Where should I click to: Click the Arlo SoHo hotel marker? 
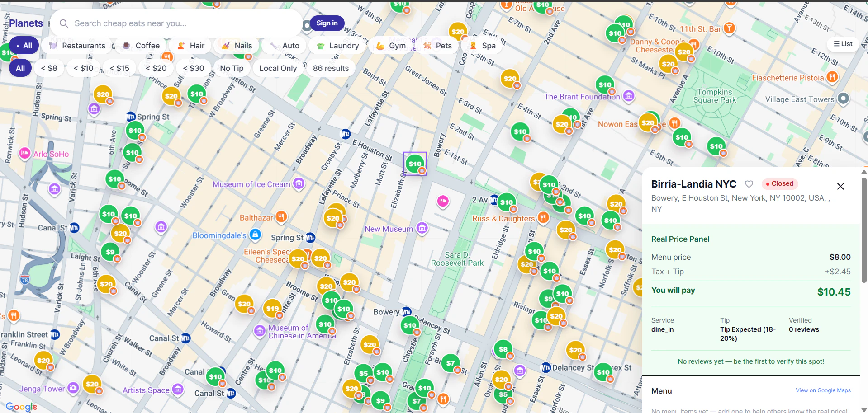tap(25, 154)
